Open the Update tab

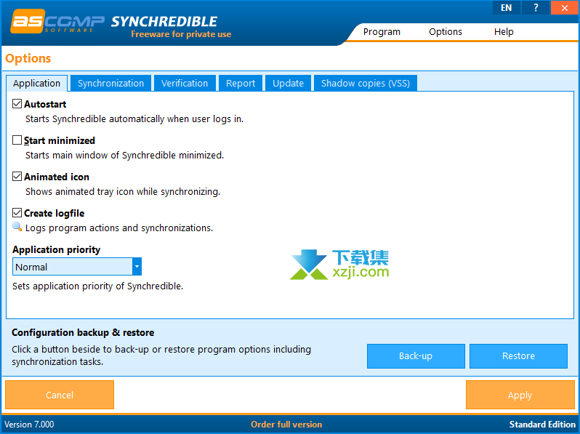click(288, 84)
